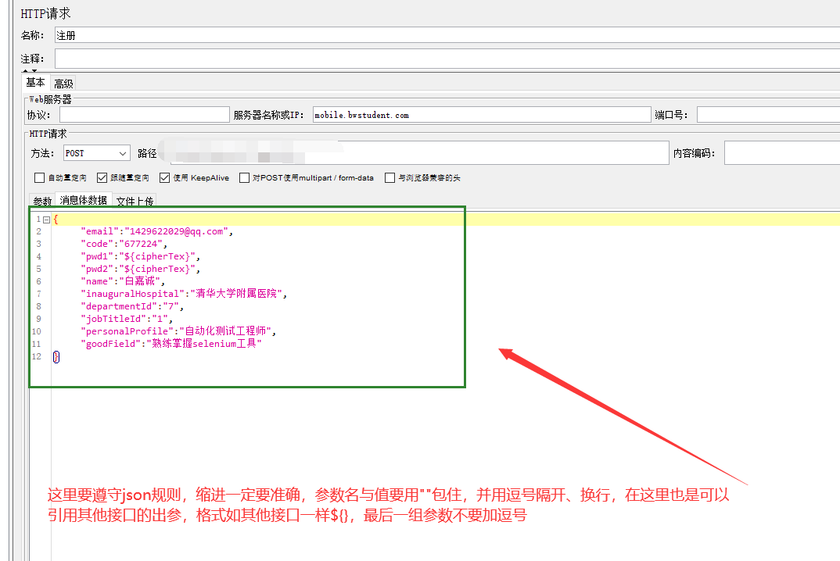Enable the 自动重定向 checkbox
Screen dimensions: 840x561
39,177
